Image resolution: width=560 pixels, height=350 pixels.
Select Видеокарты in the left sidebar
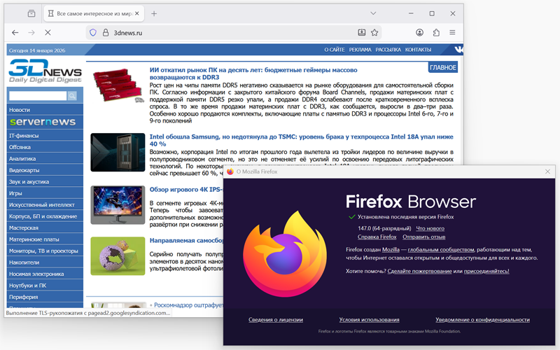[x=24, y=170]
